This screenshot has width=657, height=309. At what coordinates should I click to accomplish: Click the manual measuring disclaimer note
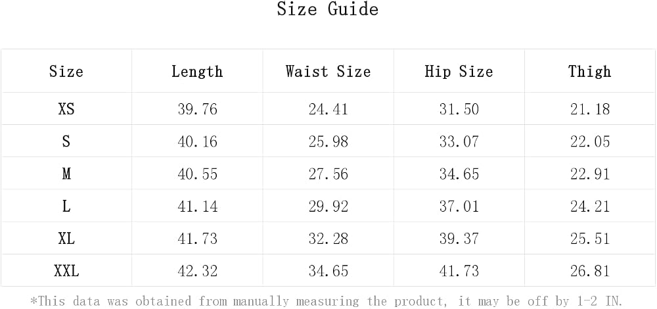click(327, 301)
